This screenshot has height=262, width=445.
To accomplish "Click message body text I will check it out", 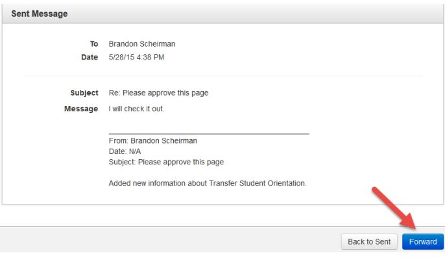I will click(x=136, y=109).
